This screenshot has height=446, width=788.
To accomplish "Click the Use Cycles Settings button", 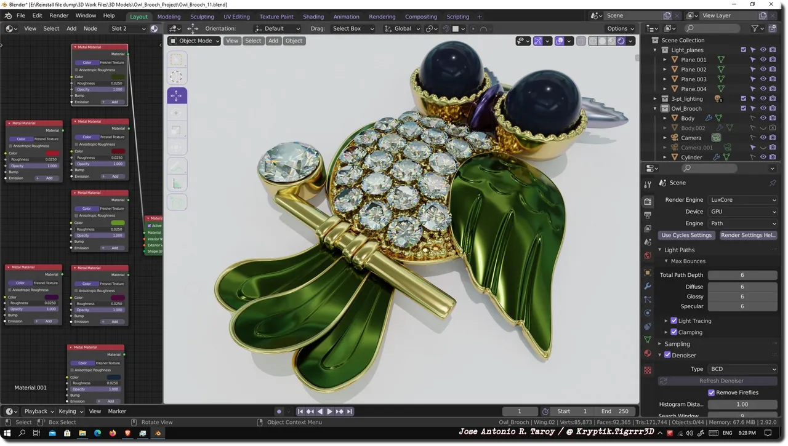I will point(686,235).
